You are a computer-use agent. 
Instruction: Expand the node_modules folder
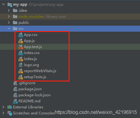[9, 17]
